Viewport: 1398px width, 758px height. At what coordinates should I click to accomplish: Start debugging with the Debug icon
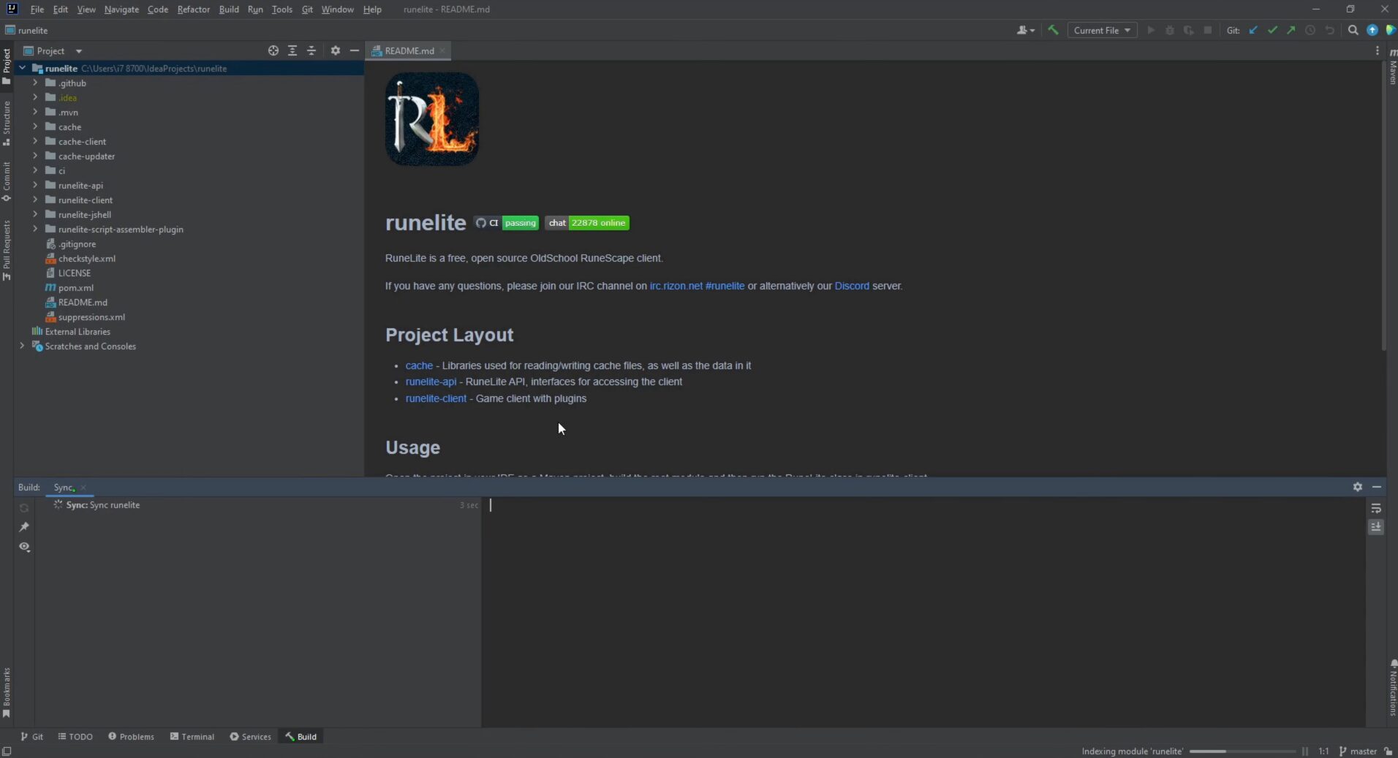1170,30
